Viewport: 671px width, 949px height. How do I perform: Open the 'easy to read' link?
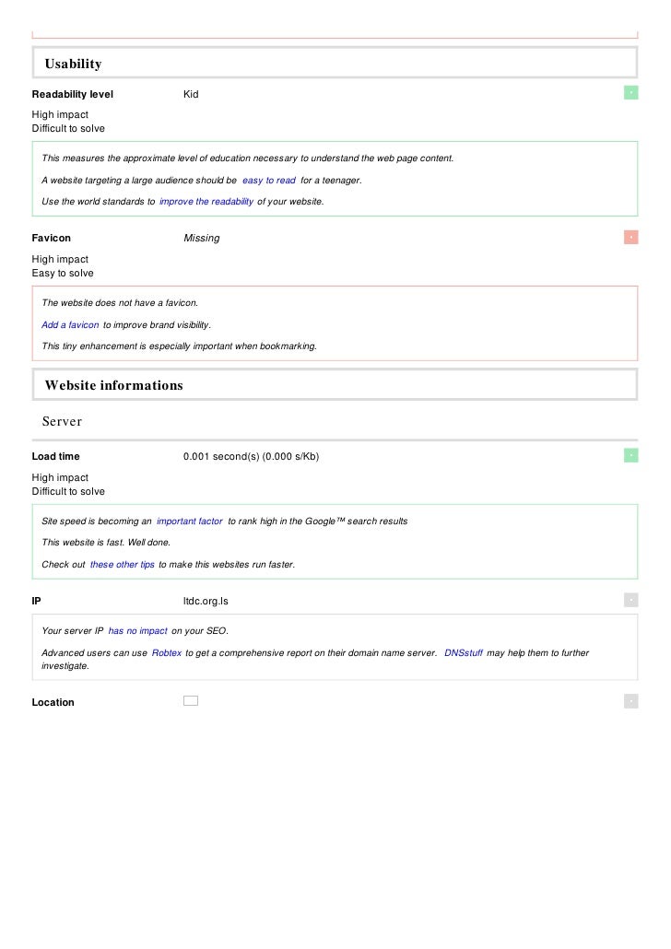[269, 181]
